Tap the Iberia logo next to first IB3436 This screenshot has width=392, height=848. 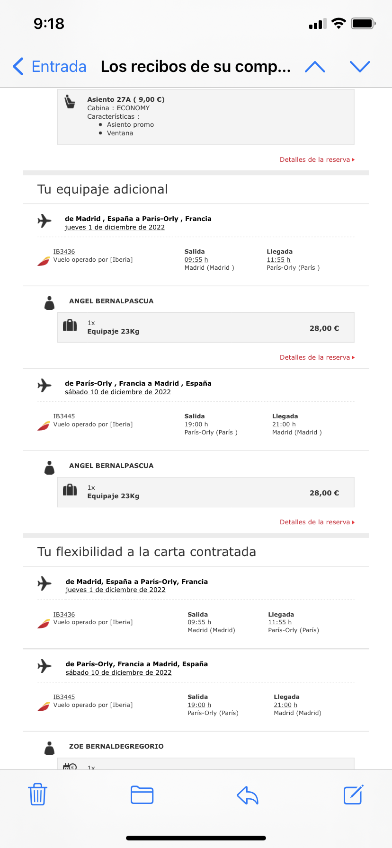coord(44,261)
